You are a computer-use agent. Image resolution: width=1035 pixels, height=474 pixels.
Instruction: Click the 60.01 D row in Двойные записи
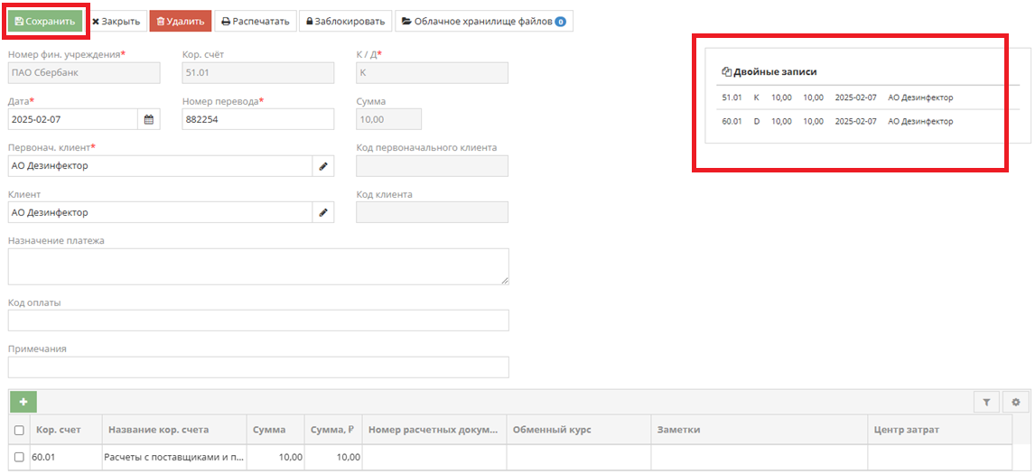868,122
